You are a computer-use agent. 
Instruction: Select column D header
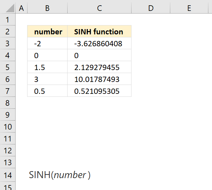click(x=151, y=8)
